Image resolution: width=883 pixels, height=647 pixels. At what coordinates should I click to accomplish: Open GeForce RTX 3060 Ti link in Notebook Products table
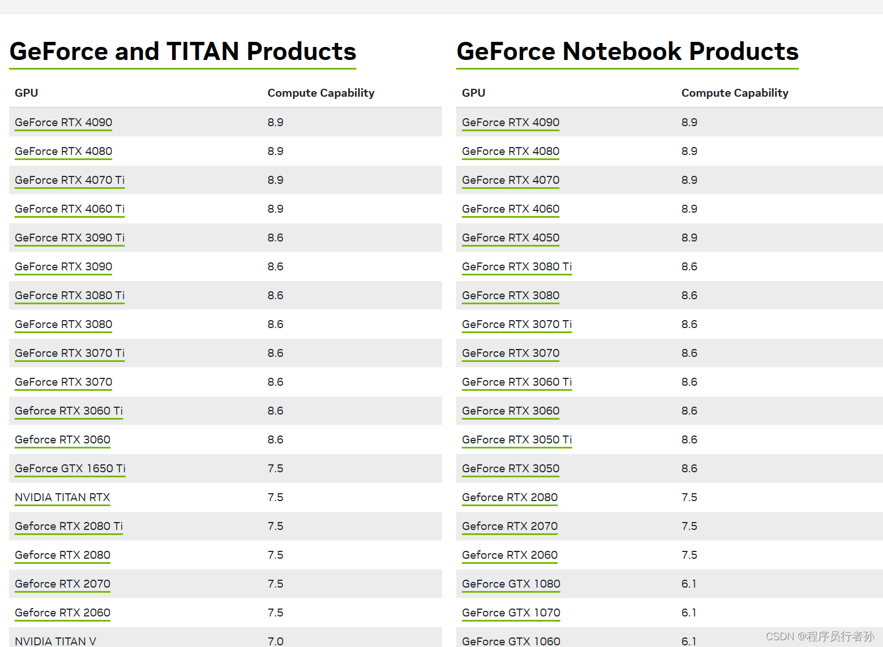tap(517, 382)
